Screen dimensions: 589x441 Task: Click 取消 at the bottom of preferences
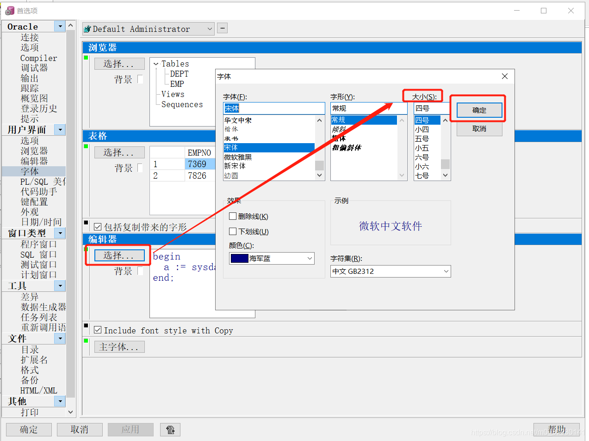click(80, 429)
